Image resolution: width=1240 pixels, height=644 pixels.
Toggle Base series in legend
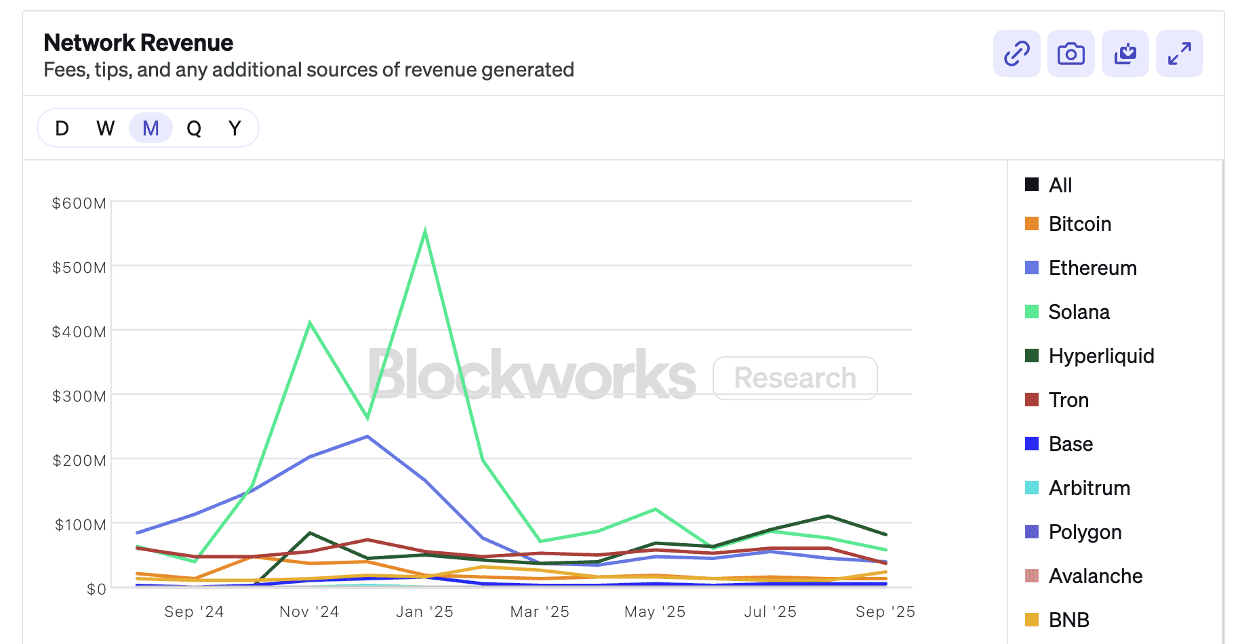point(1058,444)
